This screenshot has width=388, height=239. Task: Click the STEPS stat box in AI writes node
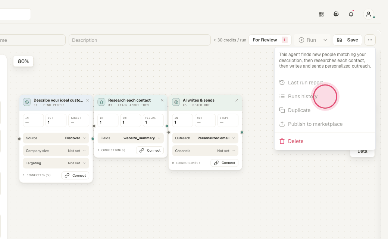[x=228, y=120]
